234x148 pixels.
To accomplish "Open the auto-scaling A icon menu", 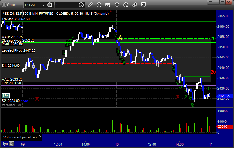I will tap(126, 5).
